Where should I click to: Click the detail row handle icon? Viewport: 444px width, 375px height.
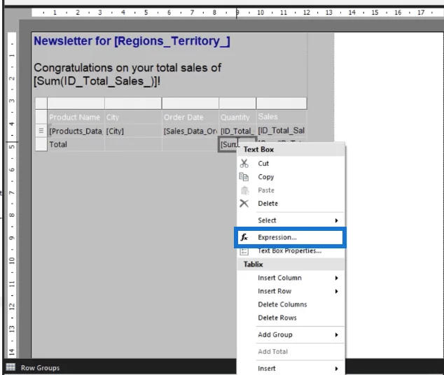point(41,131)
